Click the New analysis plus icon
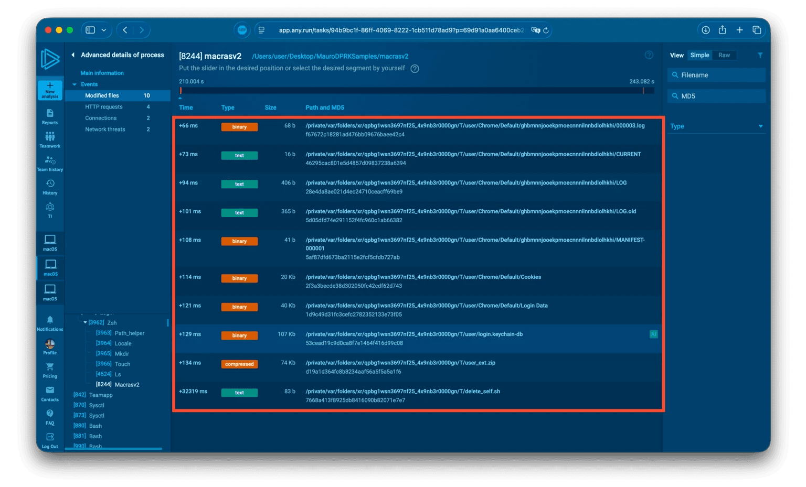The height and width of the screenshot is (487, 806). pyautogui.click(x=50, y=86)
